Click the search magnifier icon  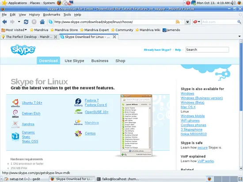[239, 22]
